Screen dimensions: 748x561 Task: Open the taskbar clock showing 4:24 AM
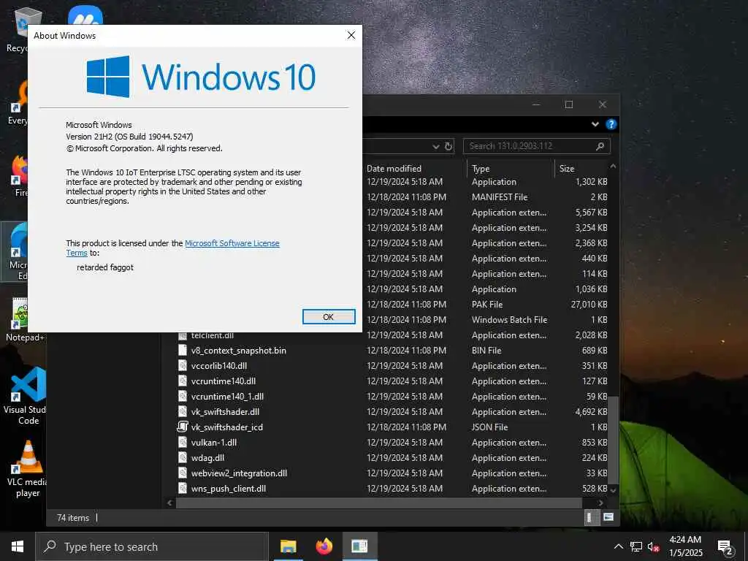[685, 546]
